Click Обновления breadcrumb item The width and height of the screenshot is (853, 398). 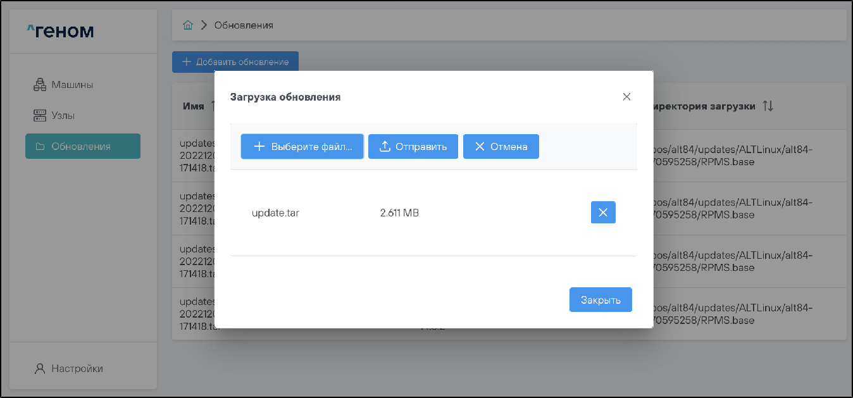[x=244, y=25]
